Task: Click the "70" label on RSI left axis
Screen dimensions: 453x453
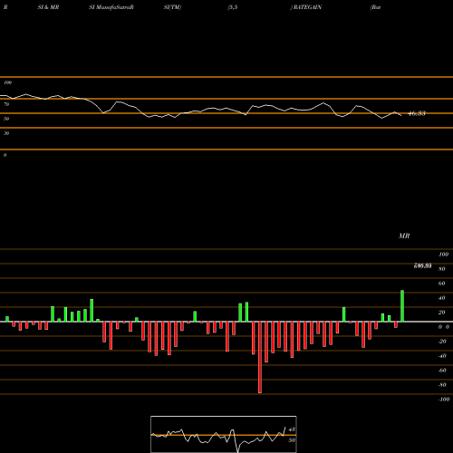Action: [6, 104]
